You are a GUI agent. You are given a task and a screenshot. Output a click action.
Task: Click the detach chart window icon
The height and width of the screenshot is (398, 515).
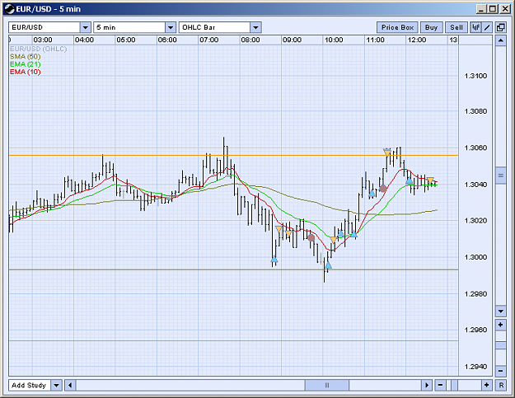pos(501,27)
